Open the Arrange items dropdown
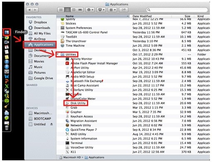Image resolution: width=212 pixels, height=162 pixels. (x=112, y=10)
